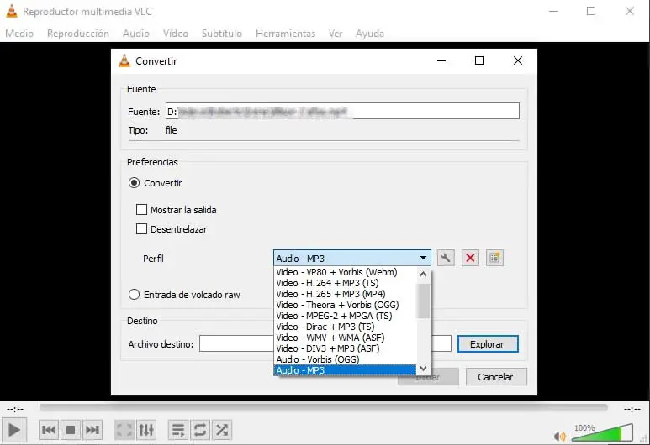Collapse the Perfil dropdown Audio - MP3

point(352,258)
